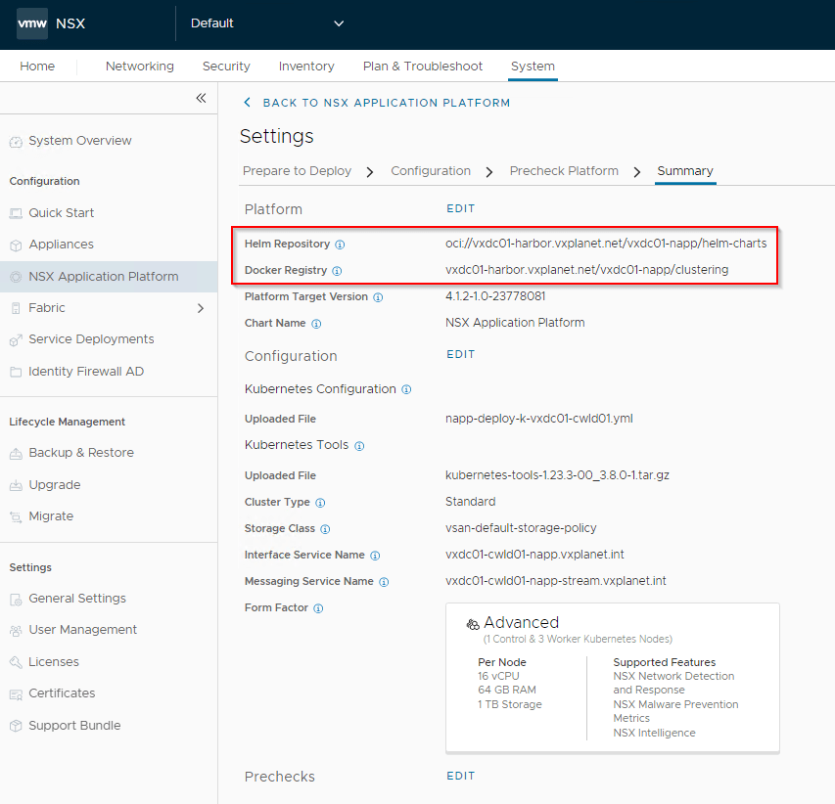Viewport: 835px width, 804px height.
Task: Open General Settings in sidebar
Action: (77, 598)
